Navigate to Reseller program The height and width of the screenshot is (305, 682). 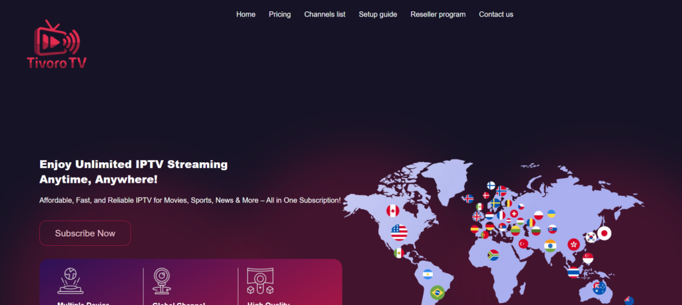tap(438, 15)
